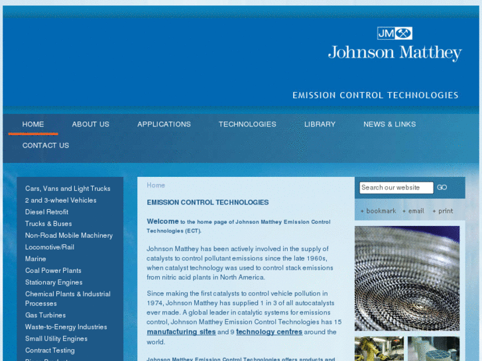Screen dimensions: 482x361
Task: Click the email page link
Action: click(x=414, y=211)
